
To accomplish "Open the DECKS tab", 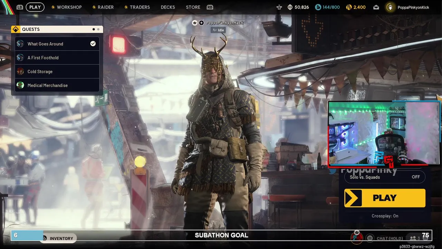I will 168,7.
